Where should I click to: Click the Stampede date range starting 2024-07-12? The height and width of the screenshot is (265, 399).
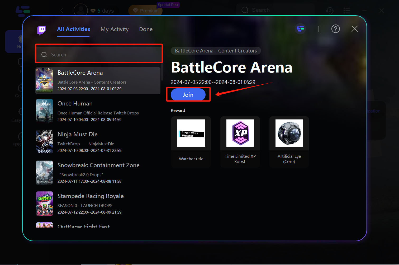pos(89,212)
